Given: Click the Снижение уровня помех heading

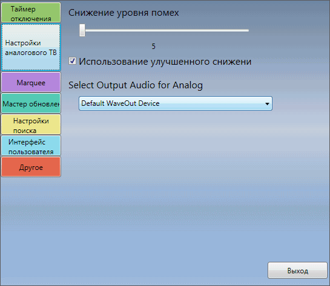Looking at the screenshot, I should click(124, 13).
